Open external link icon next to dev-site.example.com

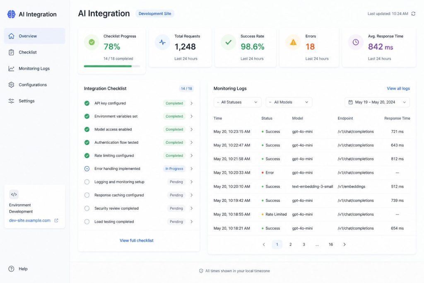(x=56, y=220)
